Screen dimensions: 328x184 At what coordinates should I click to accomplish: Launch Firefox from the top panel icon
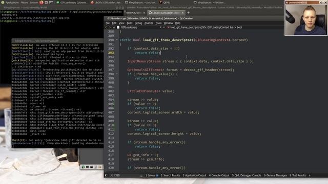(41, 3)
